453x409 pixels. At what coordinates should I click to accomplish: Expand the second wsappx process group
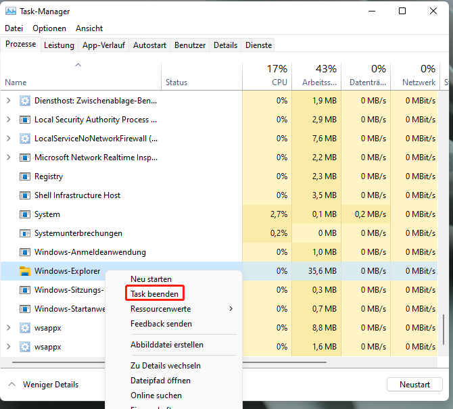pyautogui.click(x=8, y=347)
